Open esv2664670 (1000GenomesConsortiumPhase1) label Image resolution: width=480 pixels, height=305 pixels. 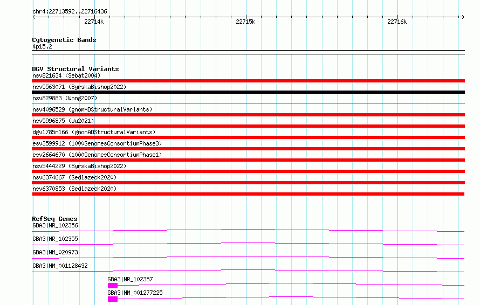click(97, 155)
